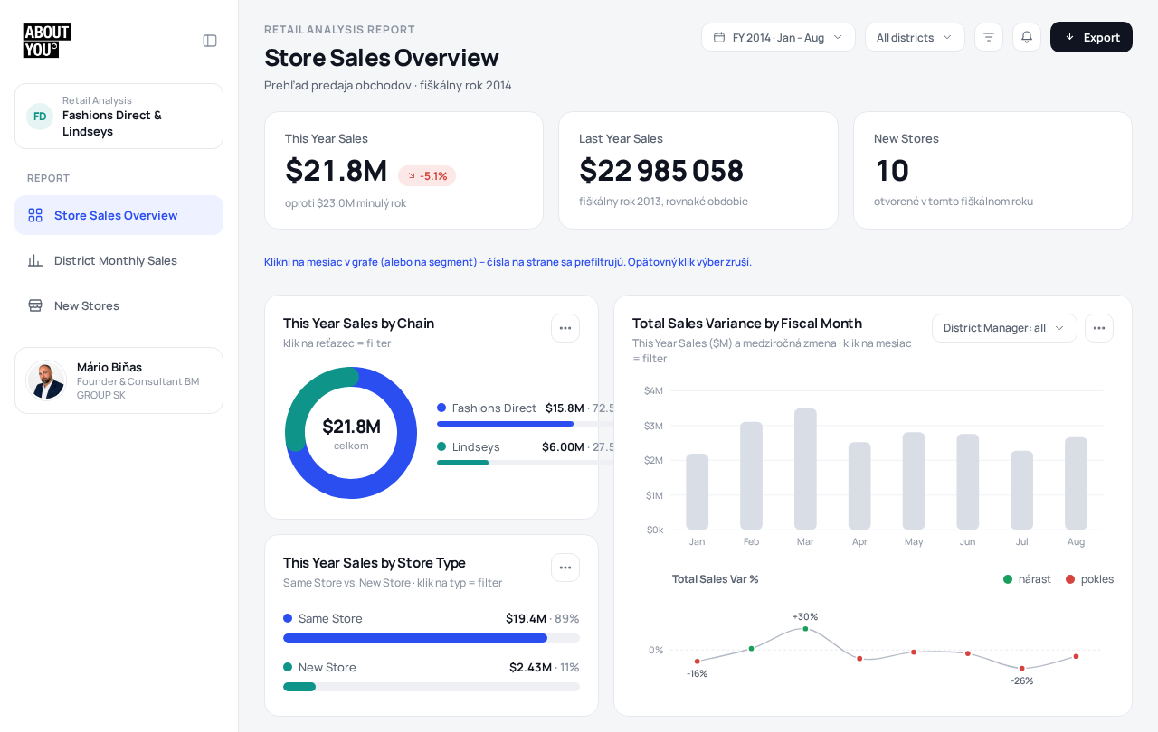Select the Aug bar in chart
This screenshot has height=732, width=1158.
[1077, 483]
